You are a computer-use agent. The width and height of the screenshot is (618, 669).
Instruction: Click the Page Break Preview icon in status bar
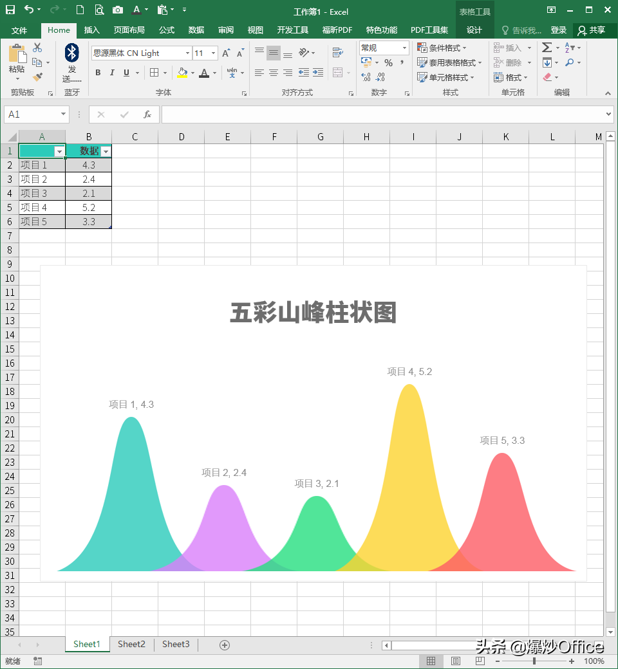480,661
